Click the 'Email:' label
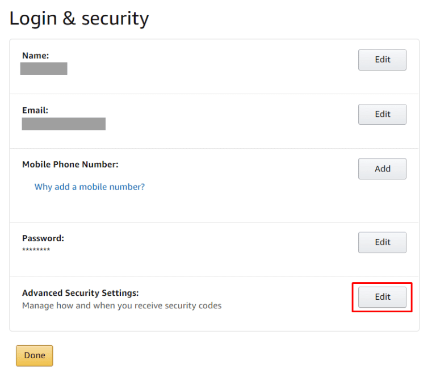The height and width of the screenshot is (373, 436). (x=35, y=110)
